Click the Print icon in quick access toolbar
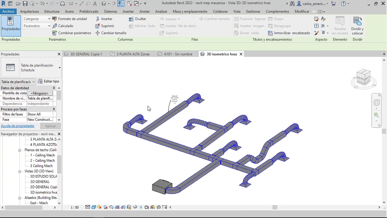This screenshot has height=218, width=387. [63, 4]
